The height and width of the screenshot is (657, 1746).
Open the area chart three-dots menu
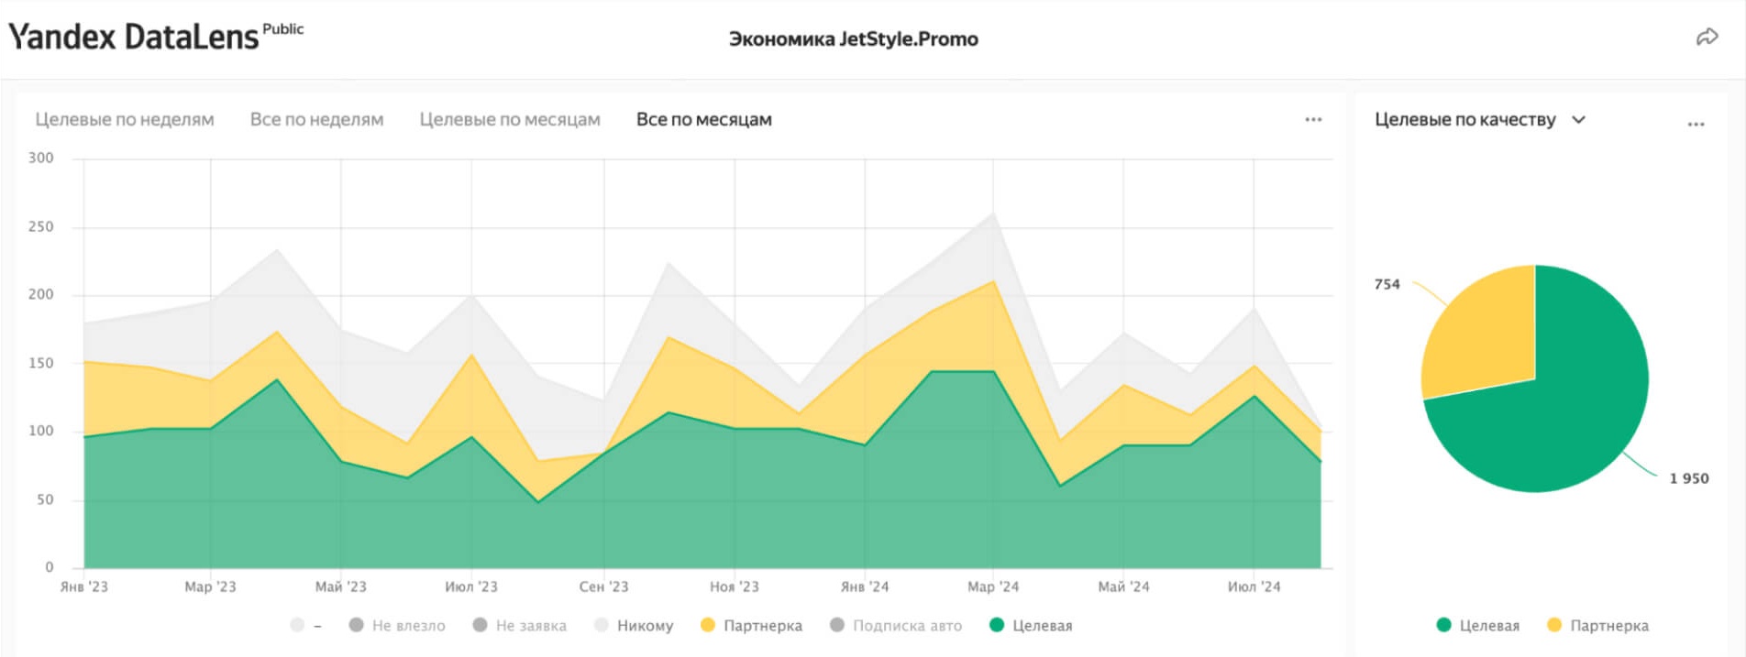click(1313, 120)
